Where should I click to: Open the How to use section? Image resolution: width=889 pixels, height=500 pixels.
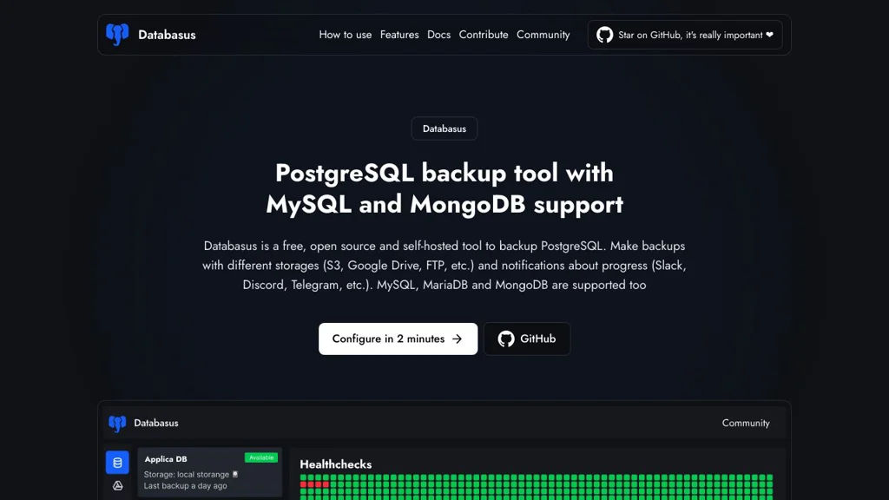(x=346, y=35)
